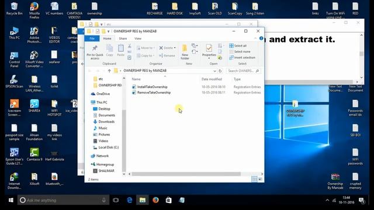Screen dimensions: 374x210
Task: Open Downloads in navigation pane
Action: click(x=106, y=121)
